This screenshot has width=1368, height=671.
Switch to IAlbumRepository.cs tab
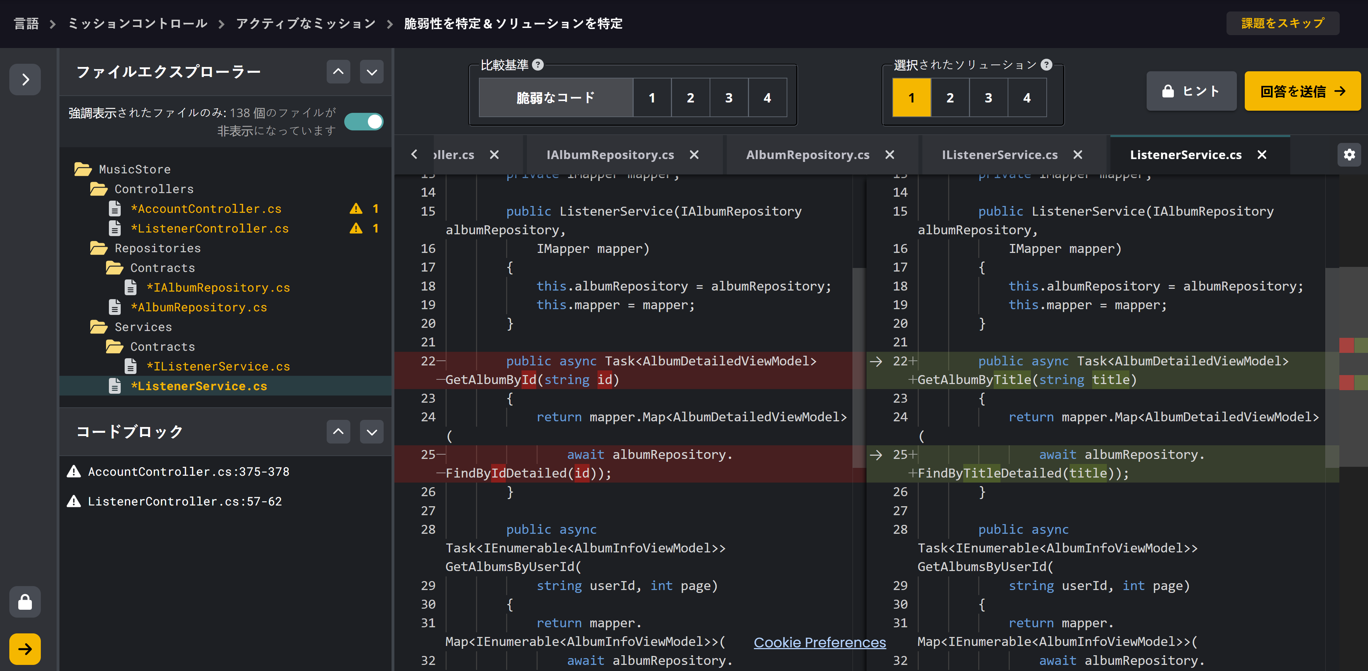click(610, 155)
